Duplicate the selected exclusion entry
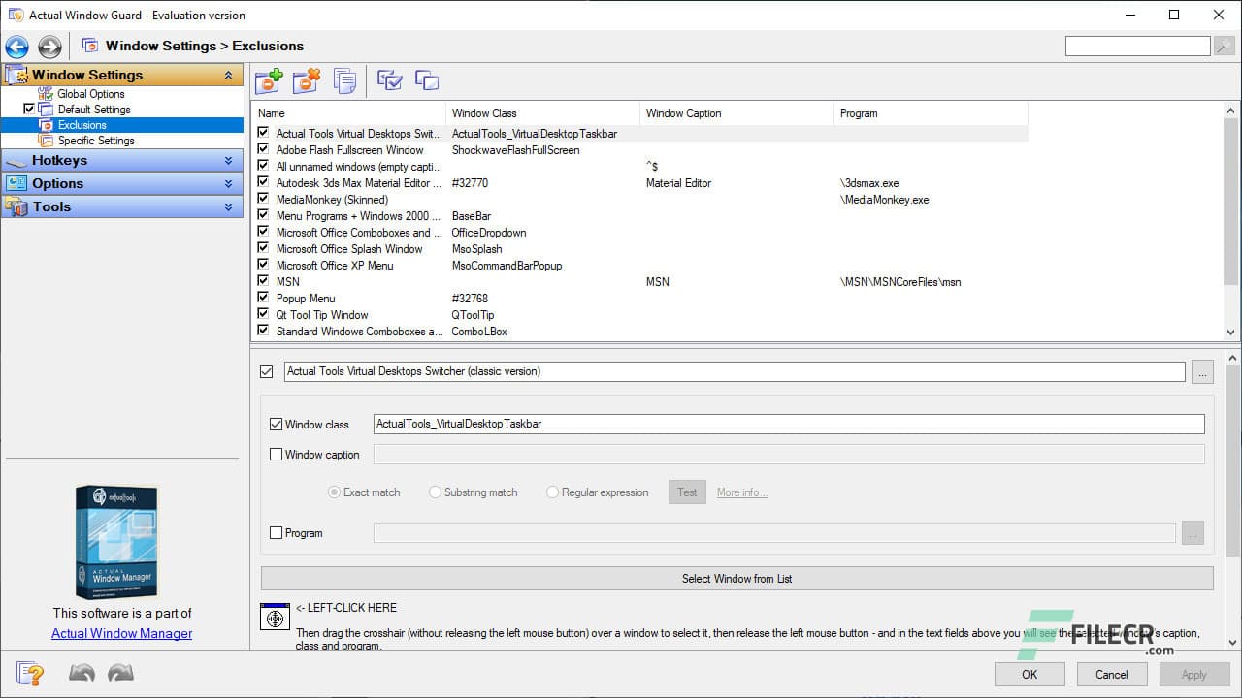 tap(344, 80)
